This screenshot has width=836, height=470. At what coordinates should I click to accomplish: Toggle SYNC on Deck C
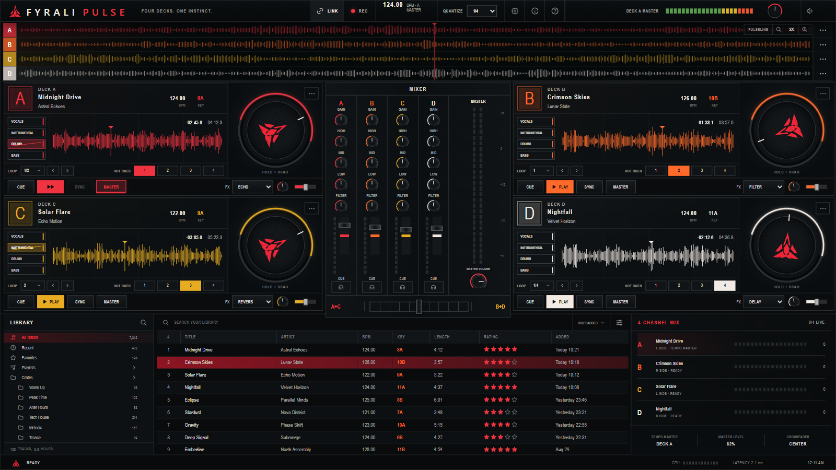(80, 302)
